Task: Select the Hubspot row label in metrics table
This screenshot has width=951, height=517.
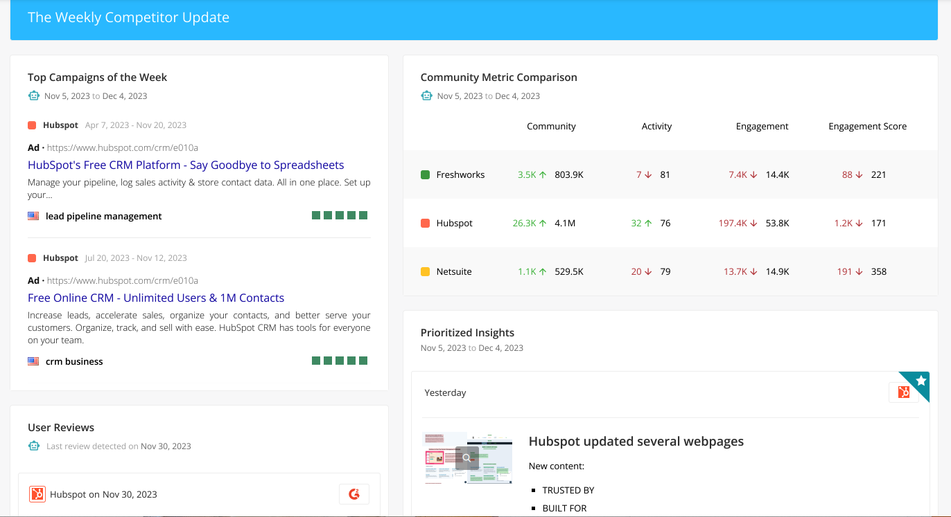Action: tap(455, 224)
